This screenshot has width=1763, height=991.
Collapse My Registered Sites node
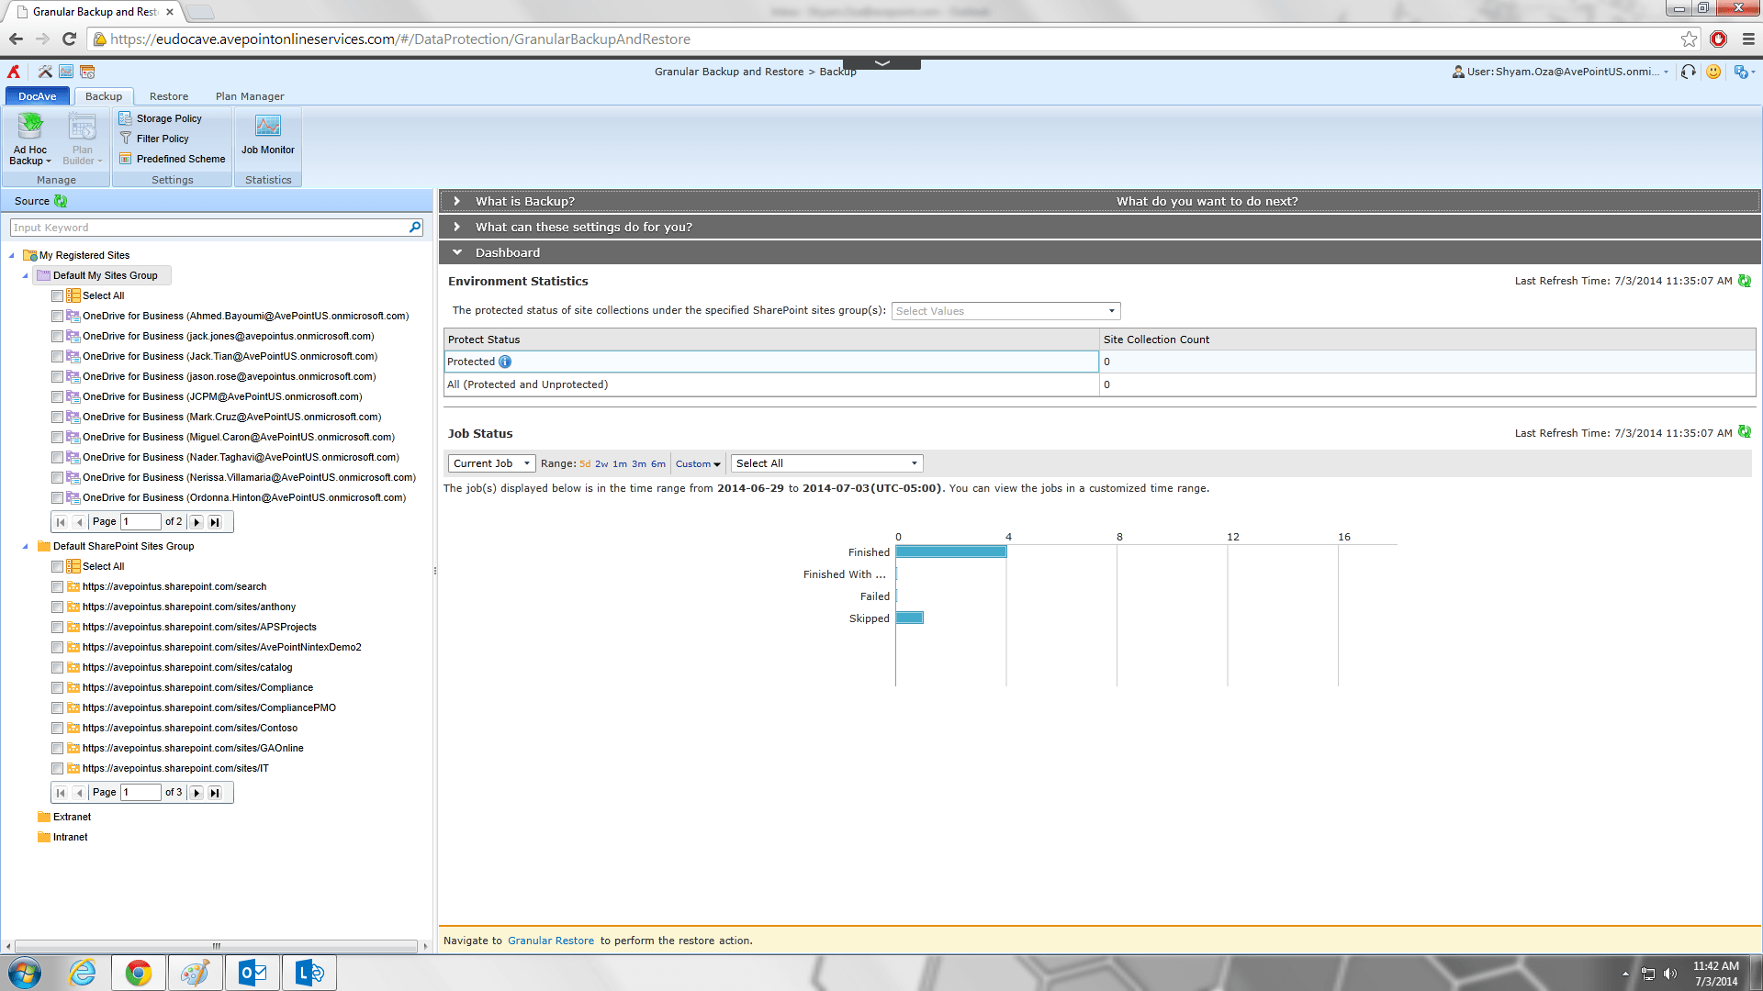pyautogui.click(x=12, y=255)
